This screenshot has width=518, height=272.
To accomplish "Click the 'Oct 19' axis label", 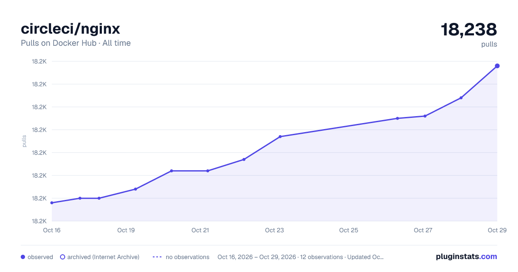I will pos(126,230).
